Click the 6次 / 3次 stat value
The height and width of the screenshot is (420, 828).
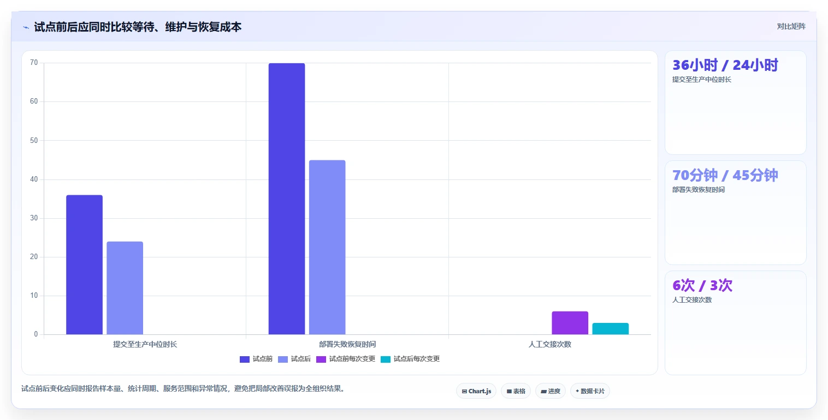coord(702,285)
